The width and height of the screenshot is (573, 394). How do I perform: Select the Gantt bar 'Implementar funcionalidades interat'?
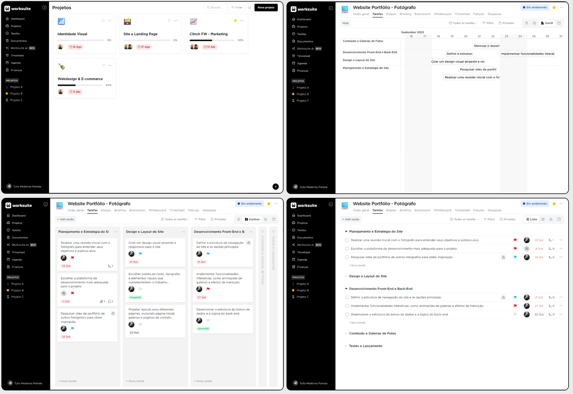click(x=527, y=54)
